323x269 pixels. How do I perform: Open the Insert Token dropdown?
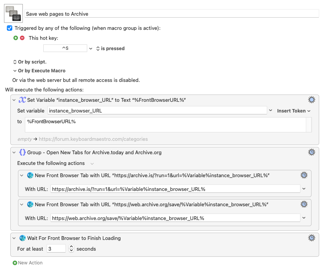294,111
